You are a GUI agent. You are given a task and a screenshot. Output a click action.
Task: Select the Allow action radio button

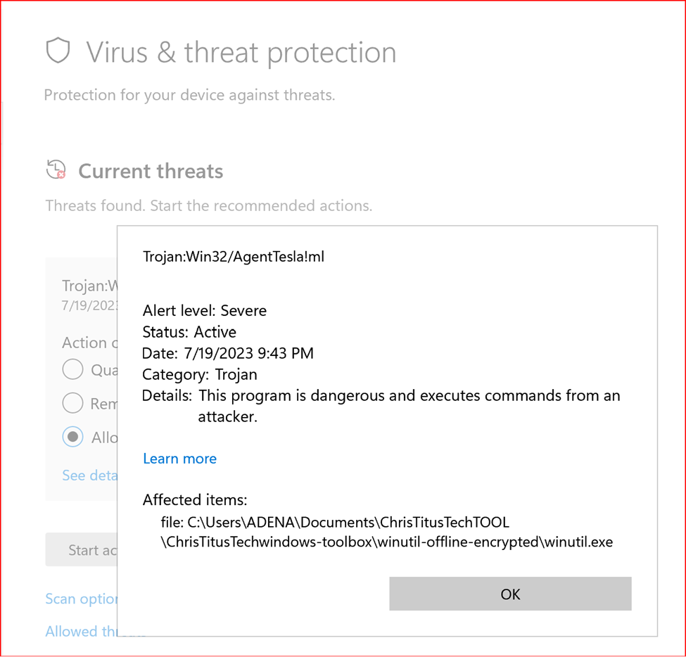tap(72, 437)
